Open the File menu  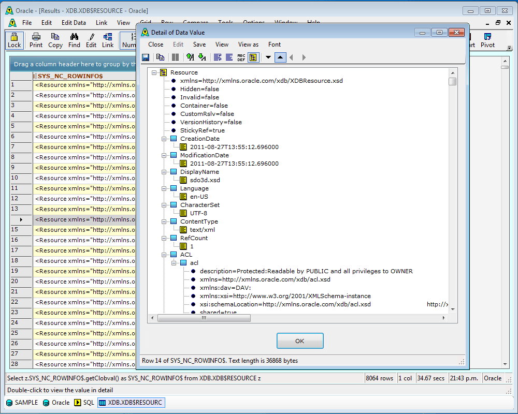coord(27,22)
